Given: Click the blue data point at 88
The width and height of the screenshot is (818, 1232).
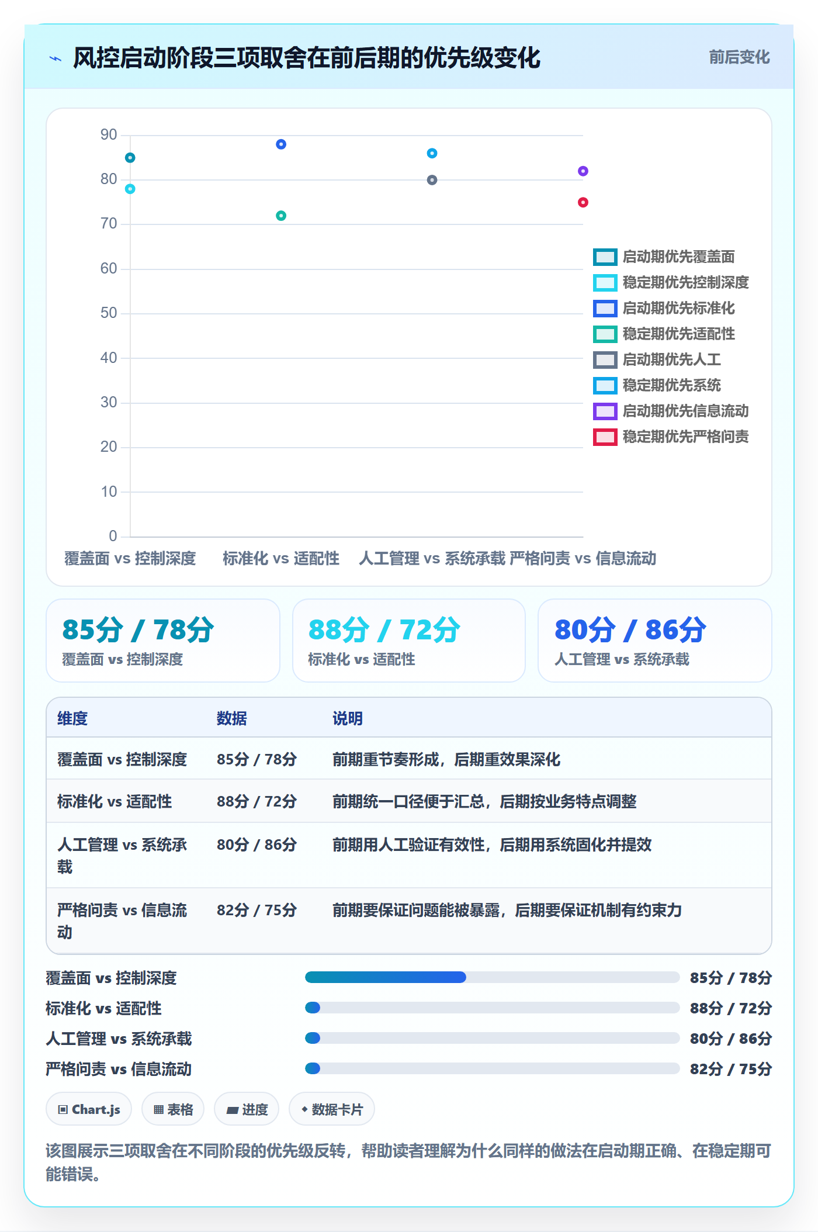Looking at the screenshot, I should click(281, 144).
